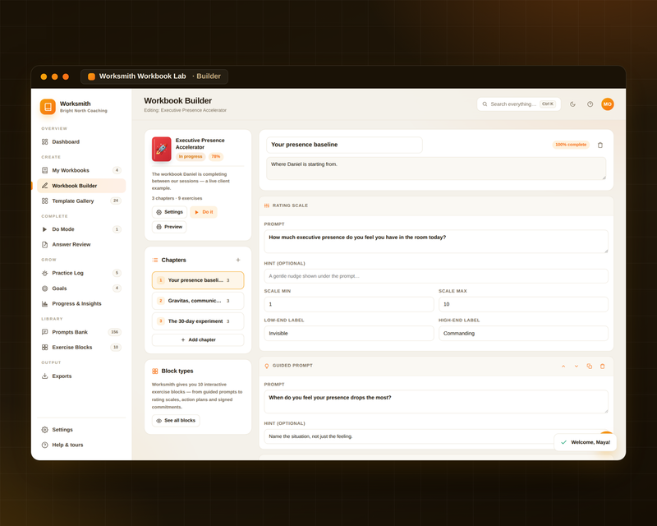Open Exercise Blocks library
Viewport: 657px width, 526px height.
coord(81,348)
